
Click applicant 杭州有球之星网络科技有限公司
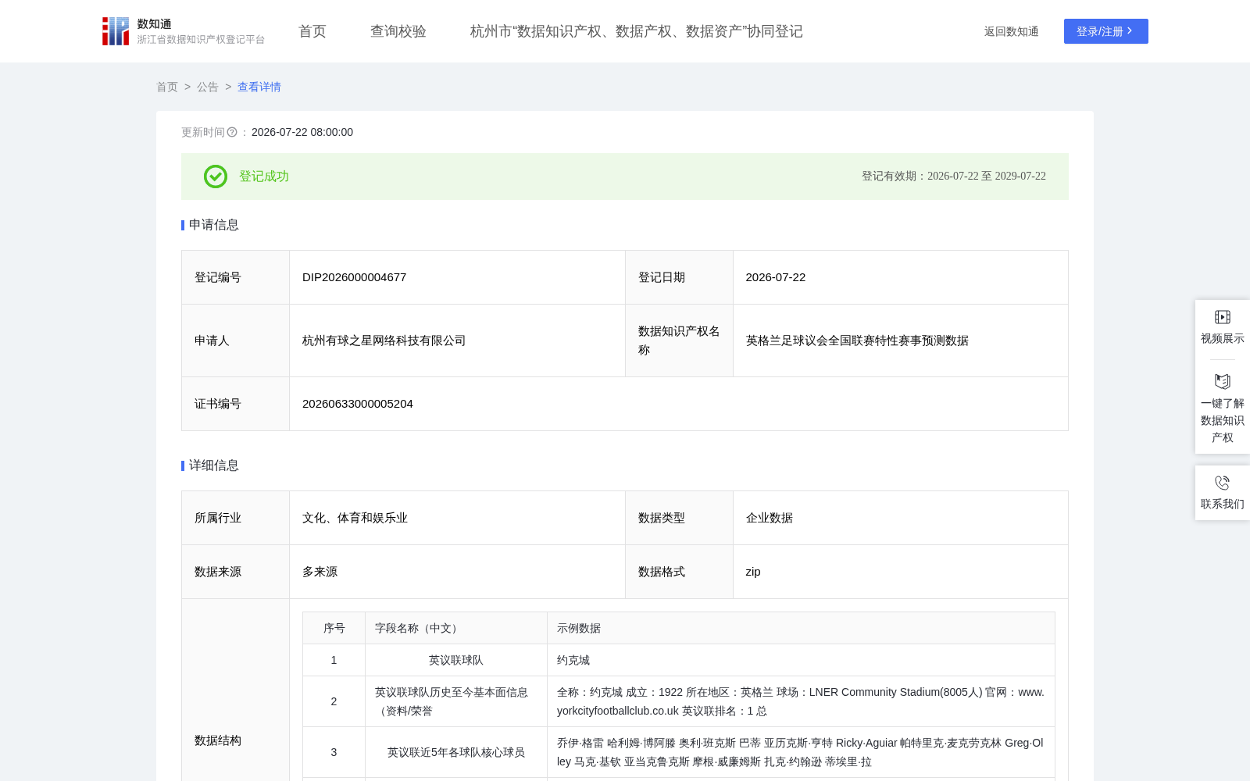tap(384, 341)
